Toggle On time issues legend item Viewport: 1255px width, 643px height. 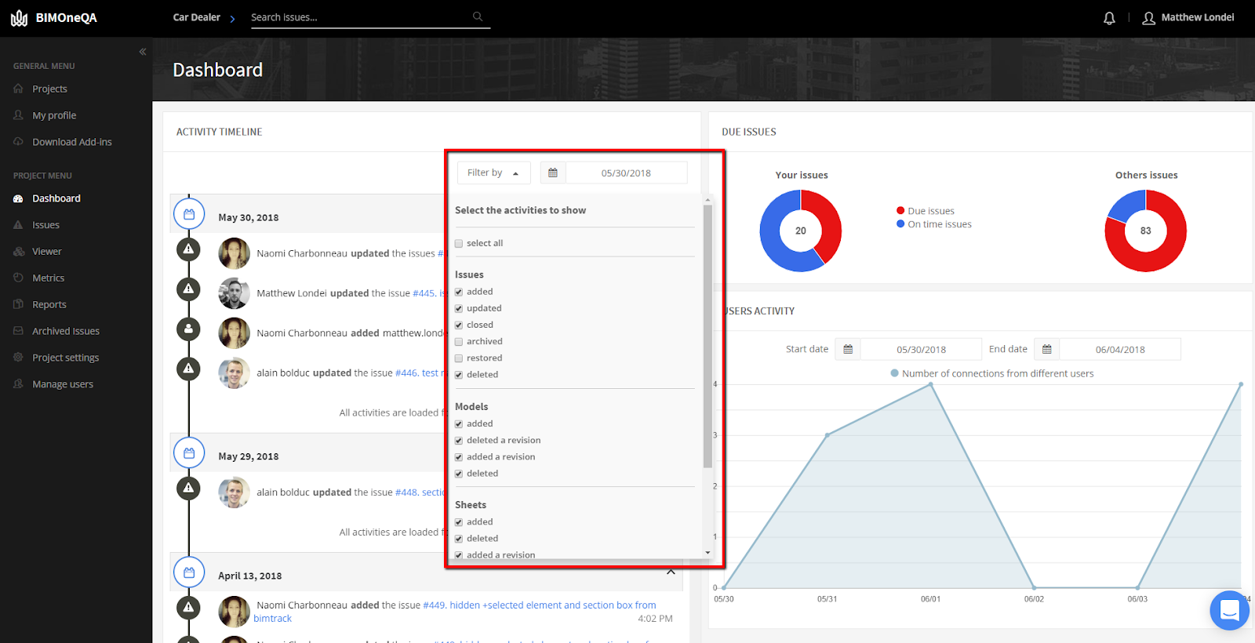pyautogui.click(x=934, y=224)
